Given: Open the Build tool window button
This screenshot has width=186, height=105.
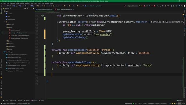Looking at the screenshot, I should coord(41,101).
